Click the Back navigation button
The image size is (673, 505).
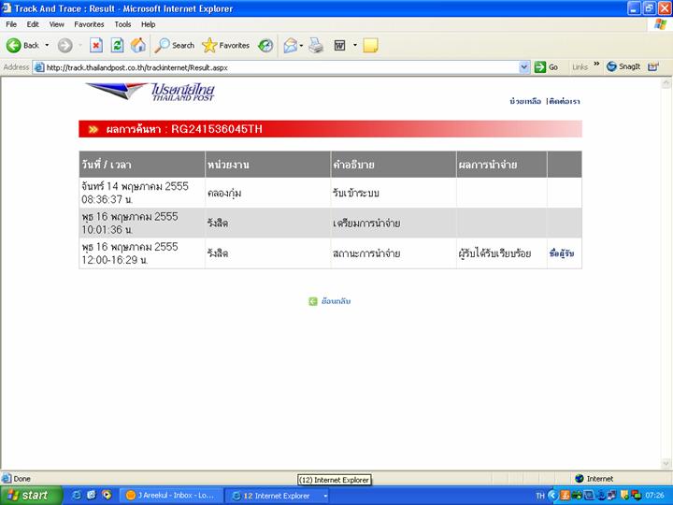click(23, 45)
